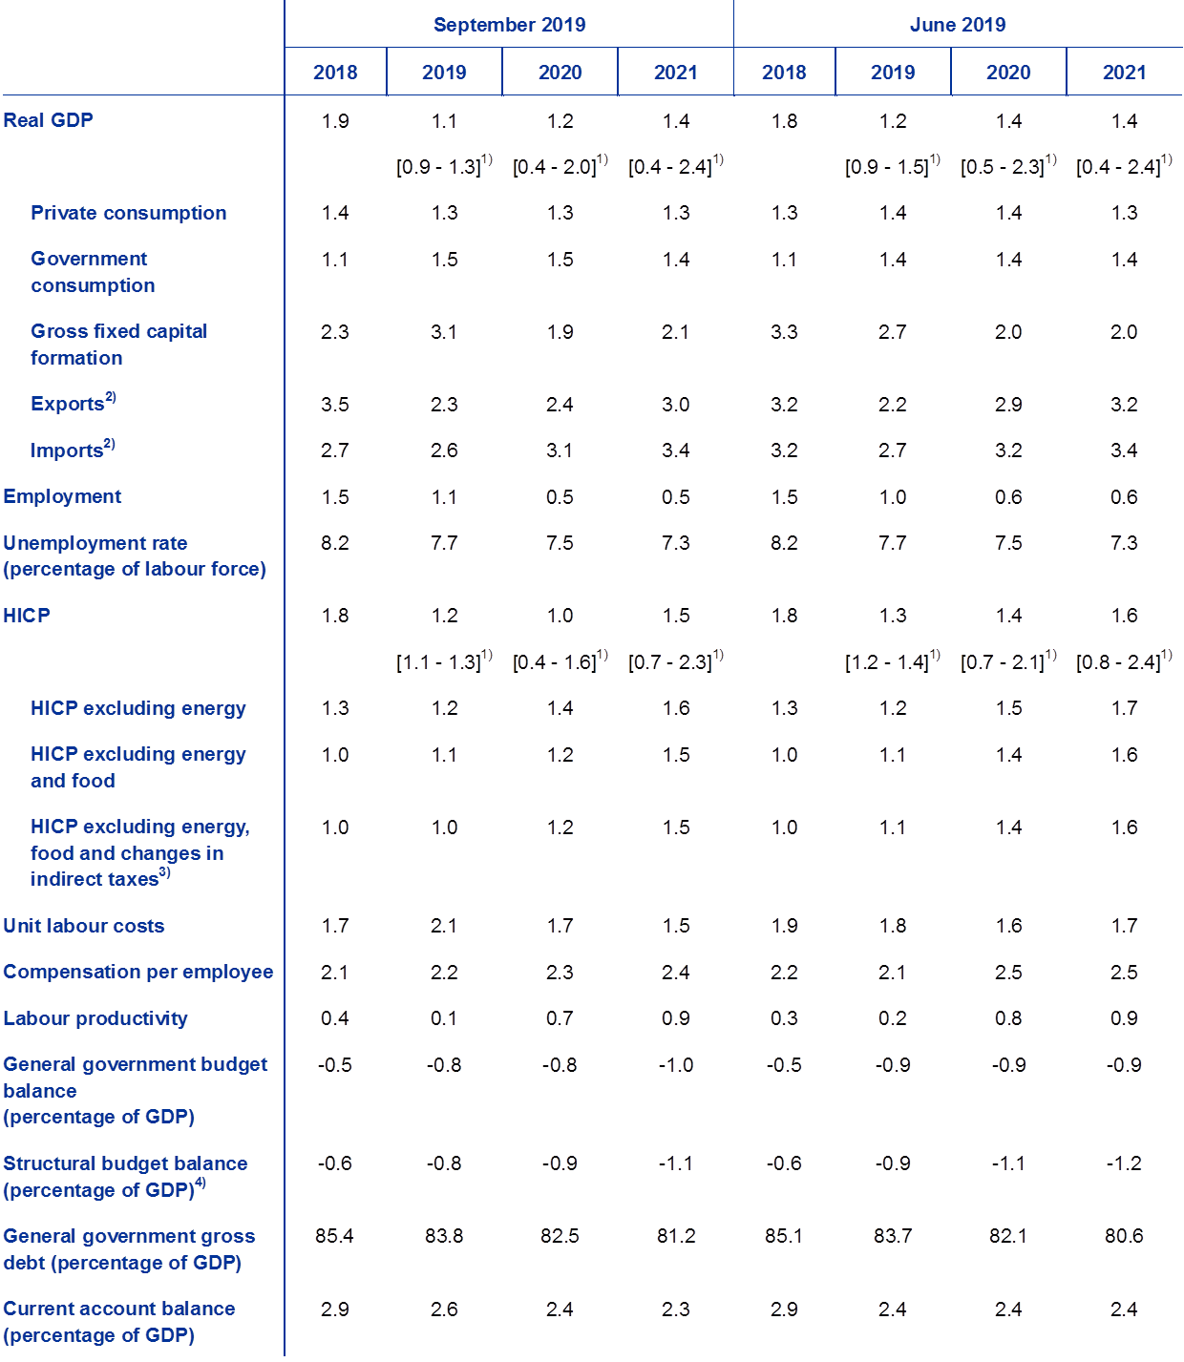Select the HICP excluding energy and food label
Screen dimensions: 1184x1362
coord(137,767)
